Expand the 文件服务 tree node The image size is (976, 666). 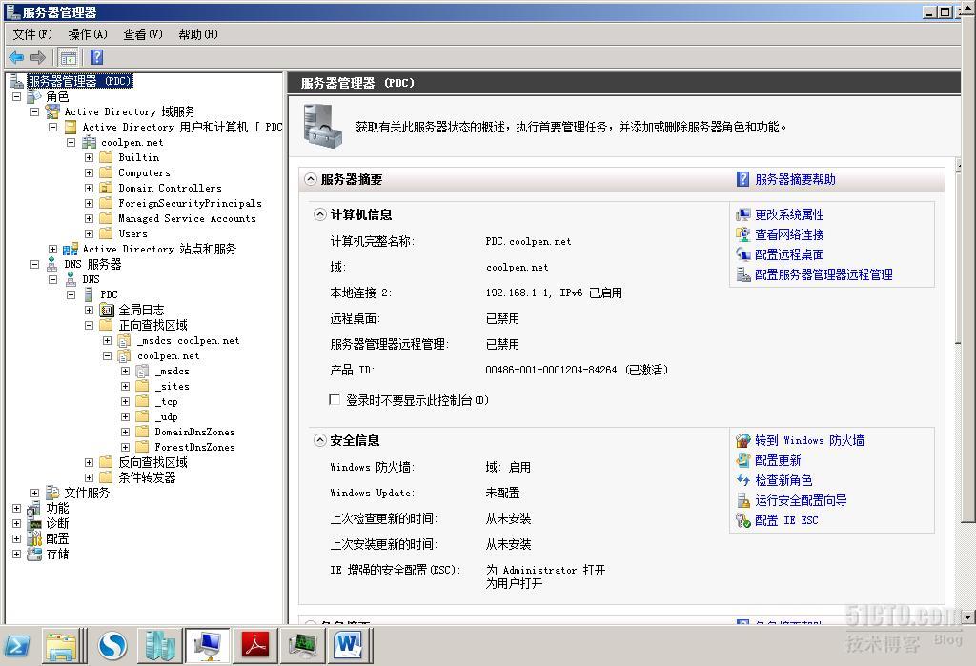35,493
